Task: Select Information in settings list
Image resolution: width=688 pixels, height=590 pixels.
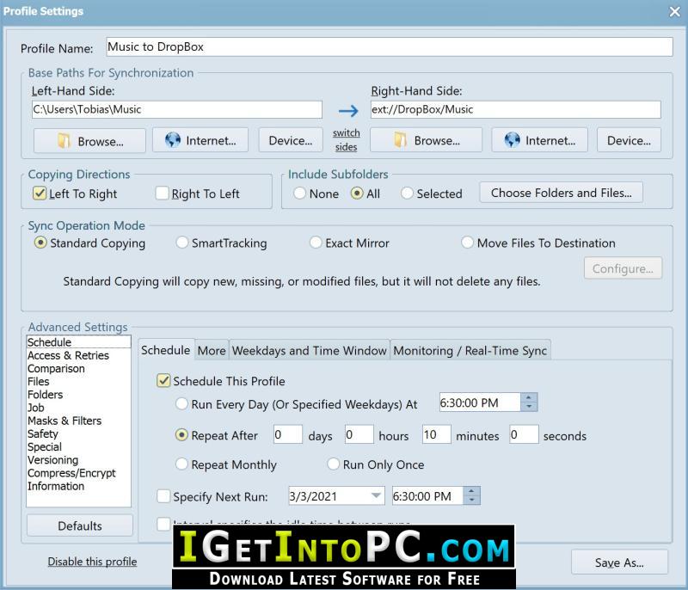Action: click(78, 486)
